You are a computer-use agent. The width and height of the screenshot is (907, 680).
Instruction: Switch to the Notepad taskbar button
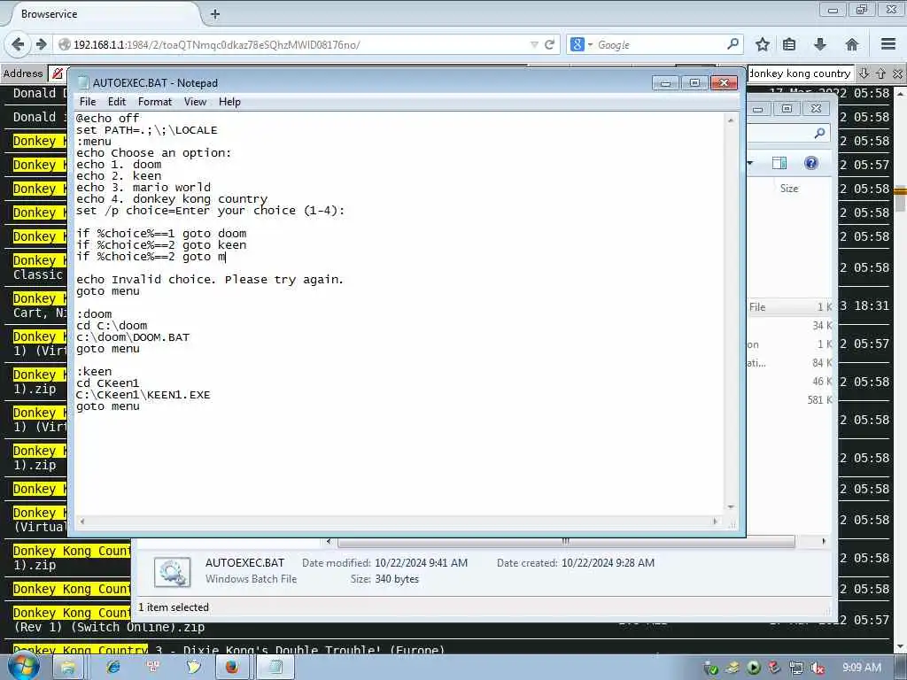[x=275, y=668]
